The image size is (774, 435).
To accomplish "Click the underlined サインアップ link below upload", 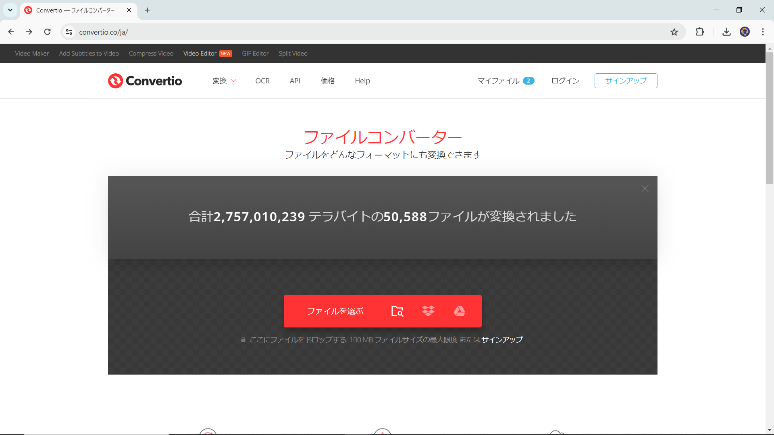I will click(x=502, y=340).
